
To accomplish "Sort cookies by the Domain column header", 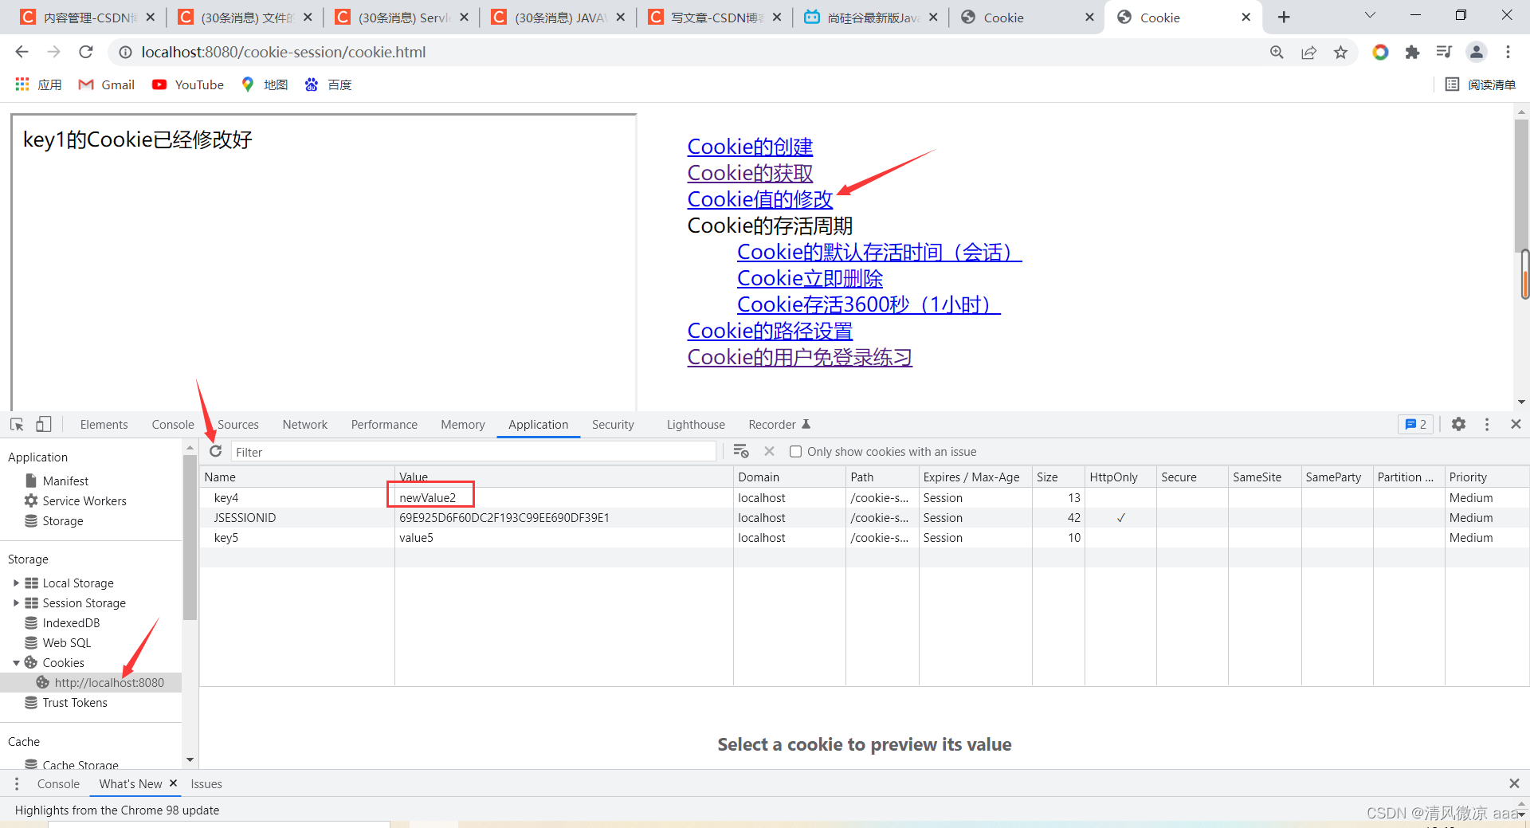I will coord(789,477).
